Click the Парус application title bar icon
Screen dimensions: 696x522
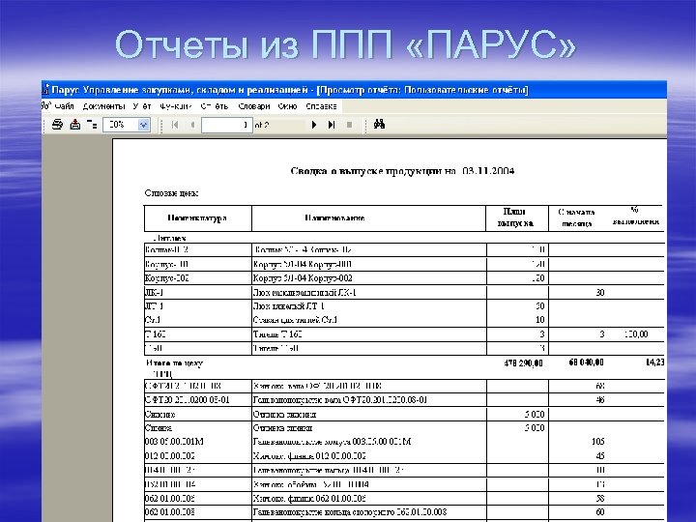coord(45,90)
